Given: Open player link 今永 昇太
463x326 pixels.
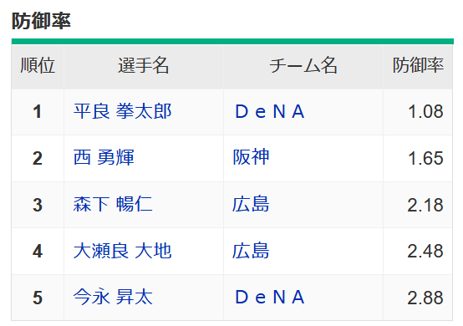Looking at the screenshot, I should tap(113, 297).
